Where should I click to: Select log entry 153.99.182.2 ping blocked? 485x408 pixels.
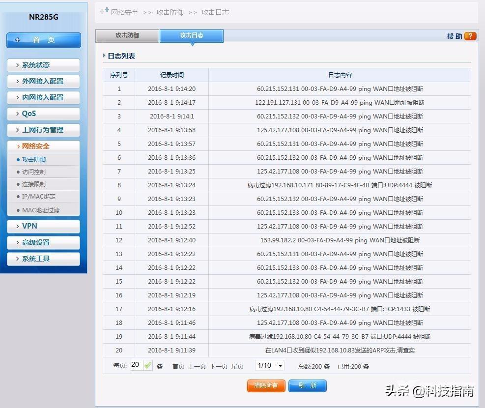click(340, 240)
